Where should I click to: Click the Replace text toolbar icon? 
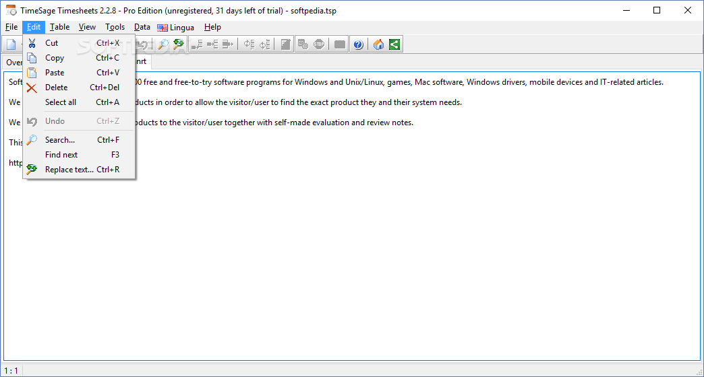(x=178, y=44)
